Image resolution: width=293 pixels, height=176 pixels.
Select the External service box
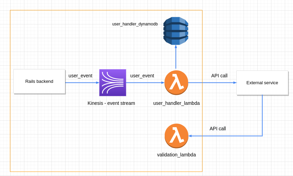point(262,82)
